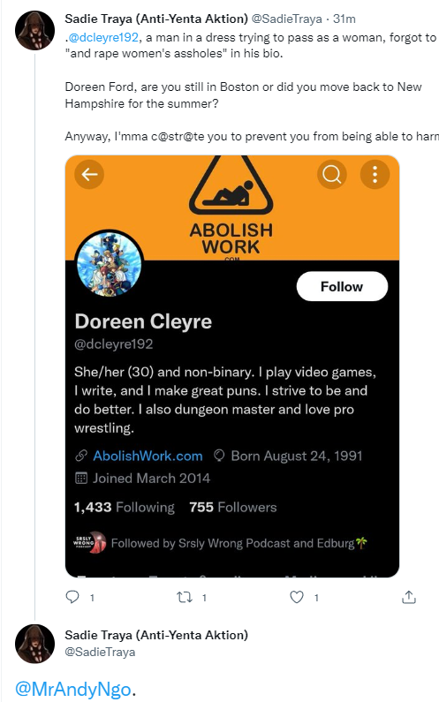Click the back arrow in the profile screenshot
The image size is (439, 702).
[x=89, y=174]
